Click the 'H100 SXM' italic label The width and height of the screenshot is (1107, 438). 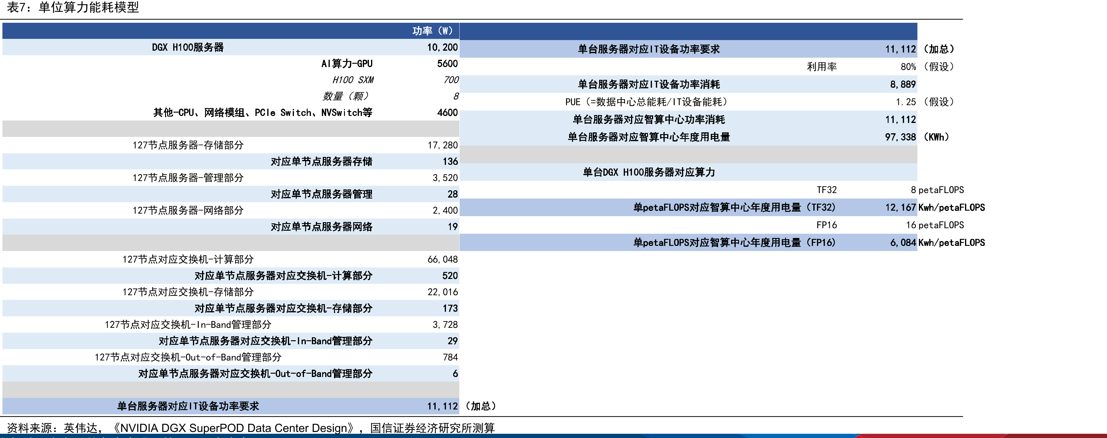coord(353,80)
